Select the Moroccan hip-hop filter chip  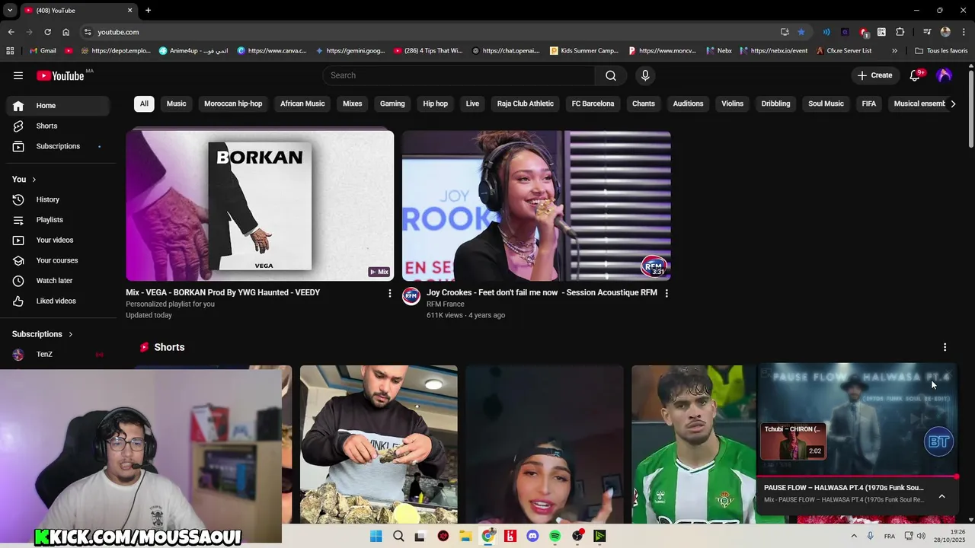[233, 104]
